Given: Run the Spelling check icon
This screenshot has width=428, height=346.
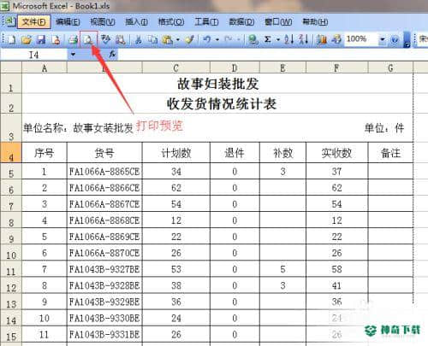Looking at the screenshot, I should tap(105, 39).
